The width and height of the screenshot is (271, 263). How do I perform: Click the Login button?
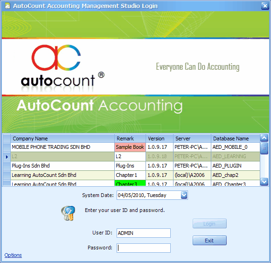coord(209,224)
